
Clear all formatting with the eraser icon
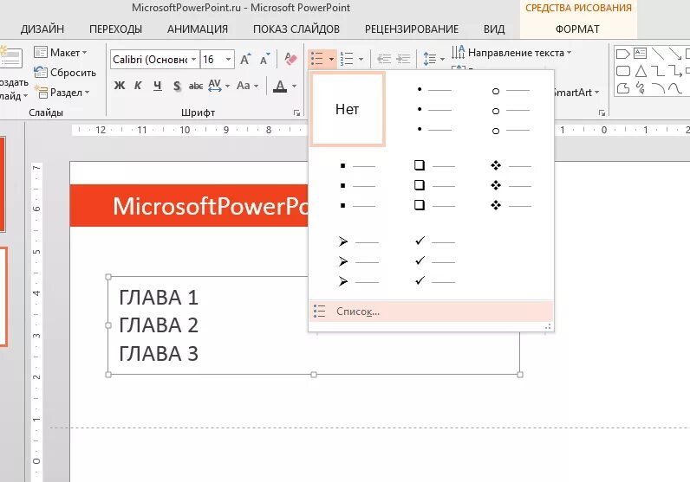(291, 59)
